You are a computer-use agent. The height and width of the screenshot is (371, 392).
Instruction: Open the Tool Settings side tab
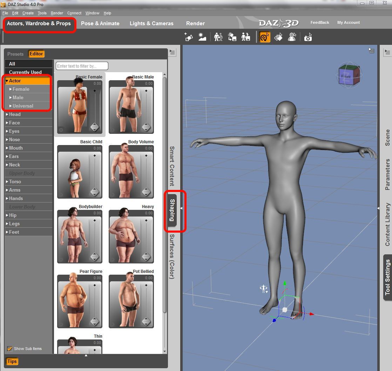(x=387, y=277)
